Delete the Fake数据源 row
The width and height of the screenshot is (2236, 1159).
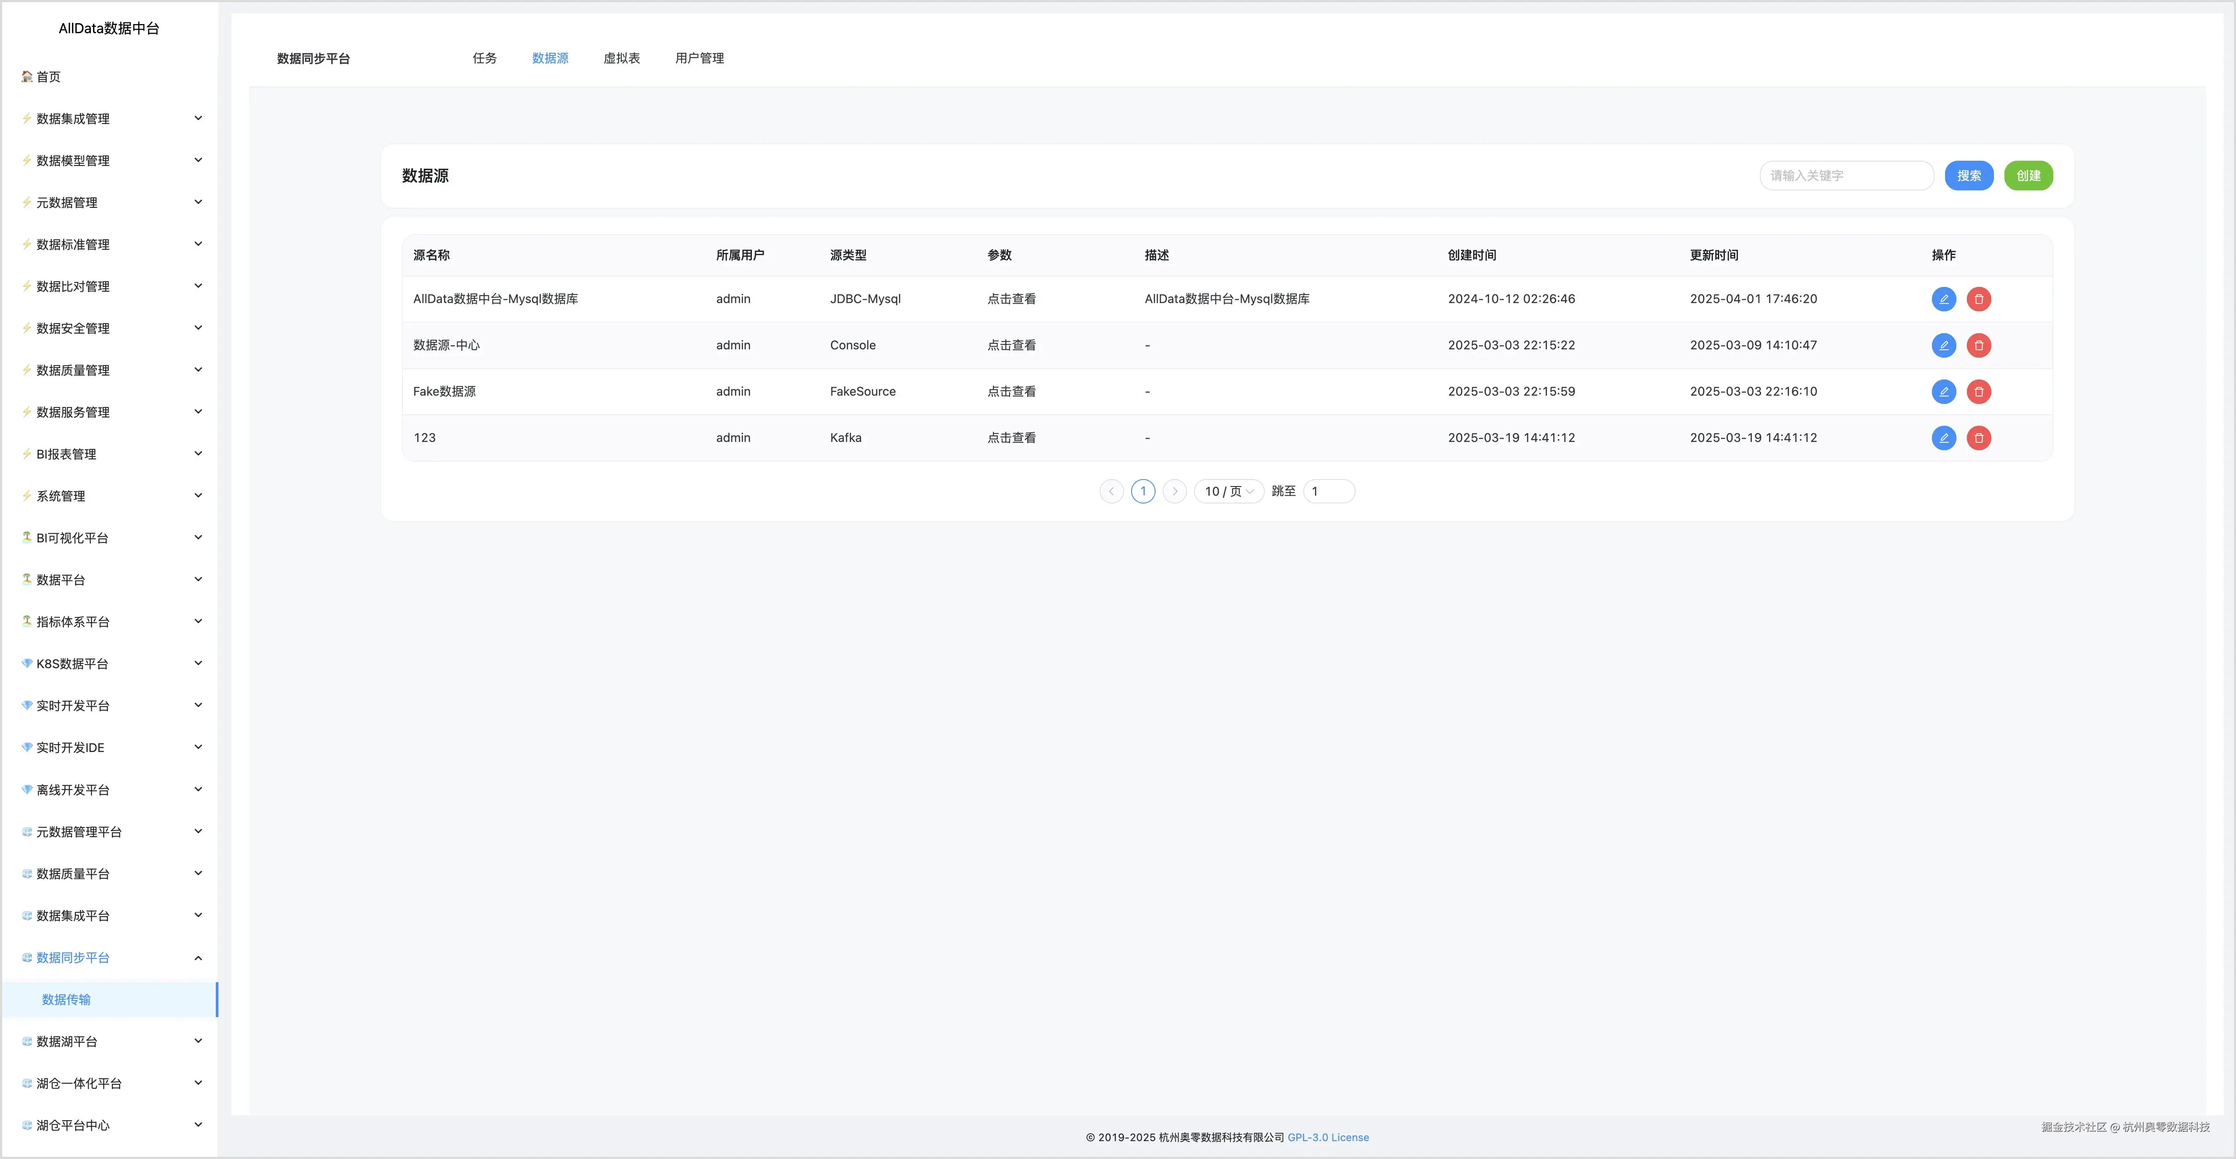pyautogui.click(x=1978, y=391)
